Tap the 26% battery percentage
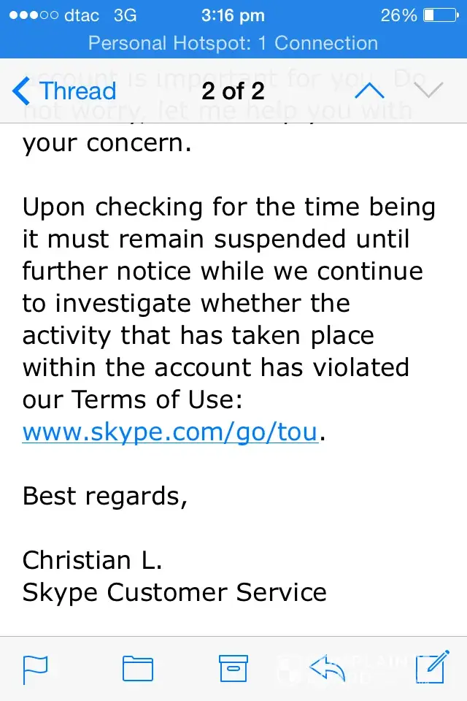The width and height of the screenshot is (467, 701). [398, 15]
